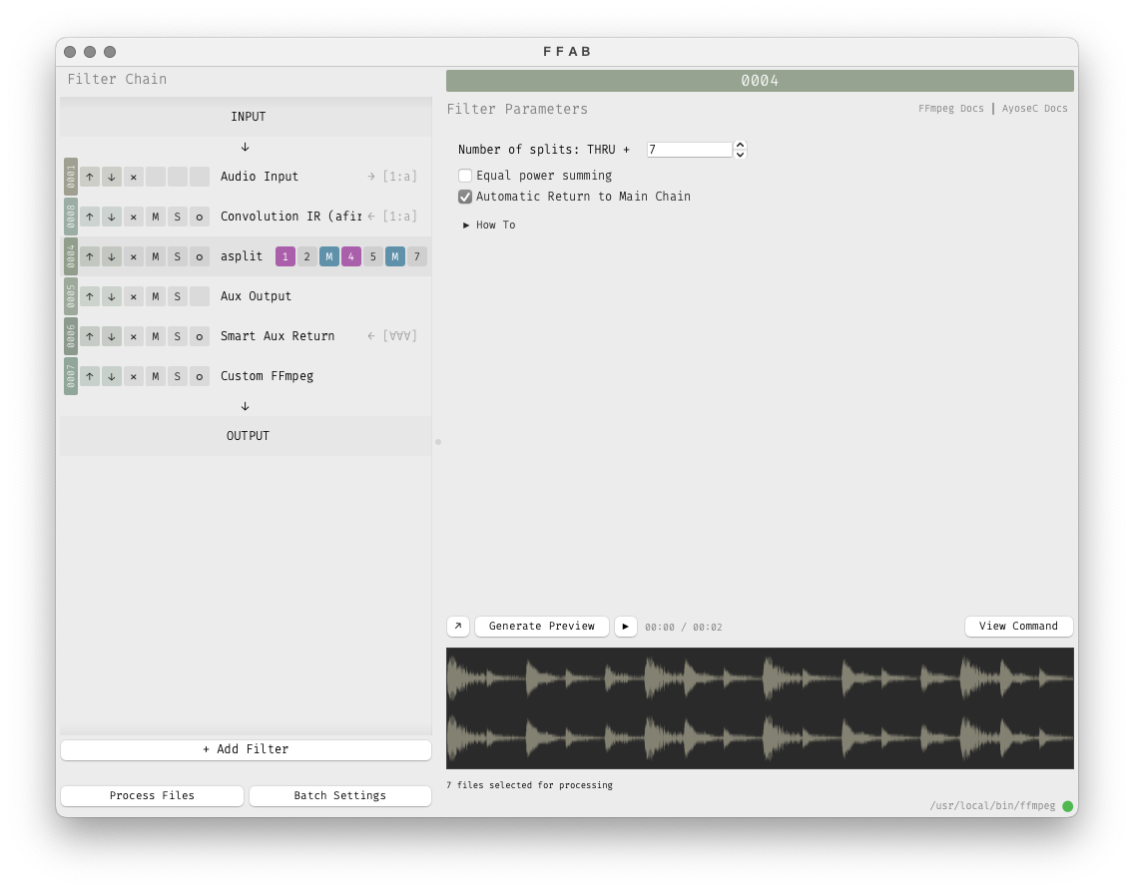Move the Convolution IR filter up
Screen dimensions: 1134x891
coord(90,217)
